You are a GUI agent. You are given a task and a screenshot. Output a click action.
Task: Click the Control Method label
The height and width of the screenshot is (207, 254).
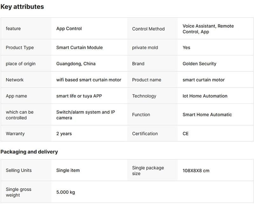(x=148, y=29)
